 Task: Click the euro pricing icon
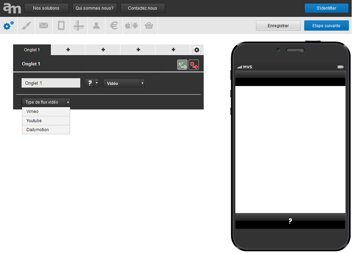click(114, 26)
